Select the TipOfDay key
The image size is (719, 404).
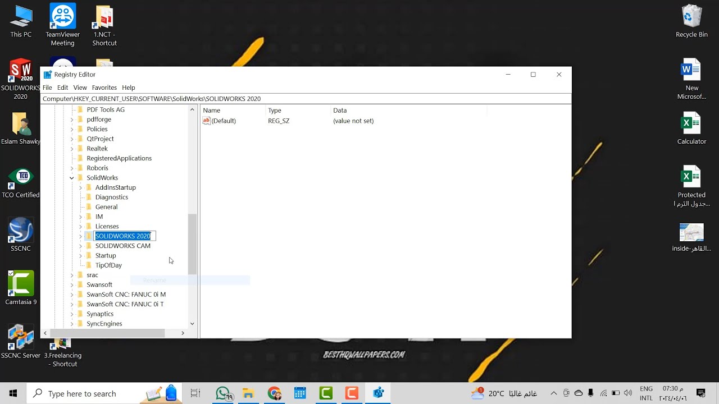point(108,265)
